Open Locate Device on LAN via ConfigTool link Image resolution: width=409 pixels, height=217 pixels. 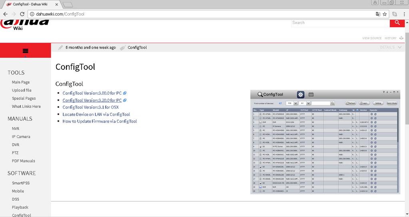(x=96, y=114)
